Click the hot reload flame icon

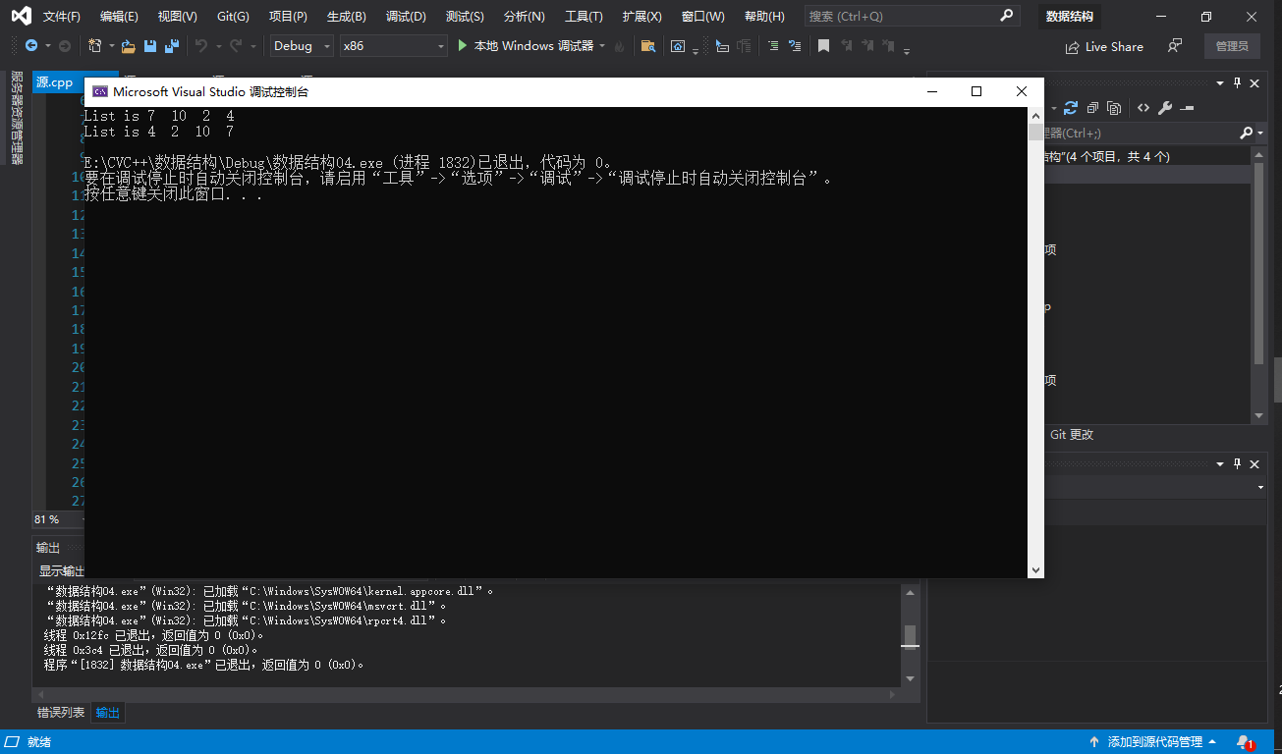tap(620, 46)
